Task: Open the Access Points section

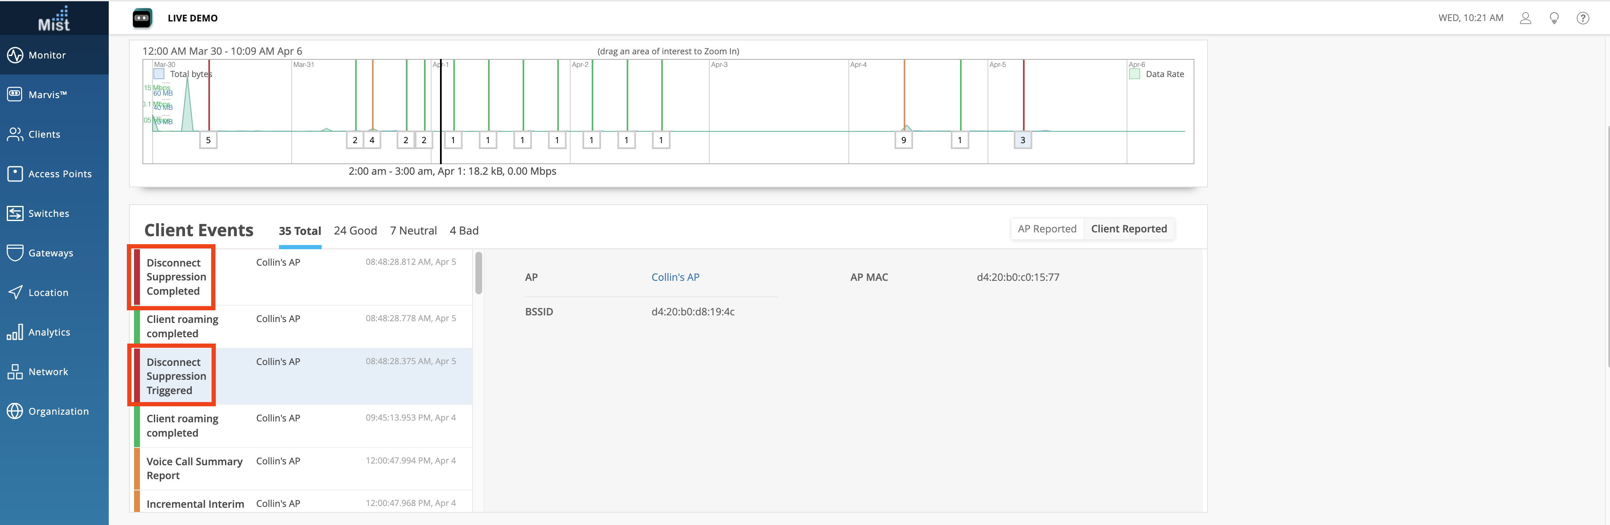Action: tap(59, 174)
